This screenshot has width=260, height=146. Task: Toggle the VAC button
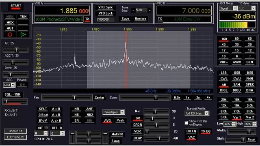(191, 138)
